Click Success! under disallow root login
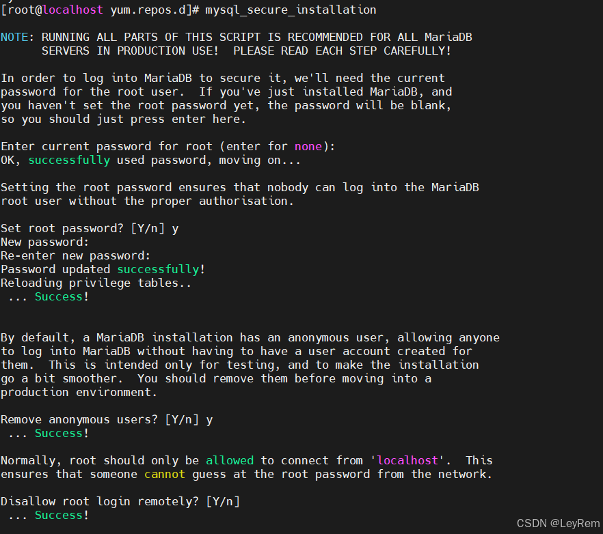This screenshot has width=603, height=534. pos(62,515)
